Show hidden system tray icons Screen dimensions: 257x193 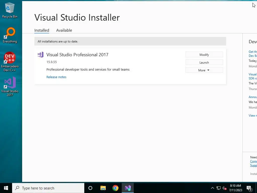pos(212,188)
